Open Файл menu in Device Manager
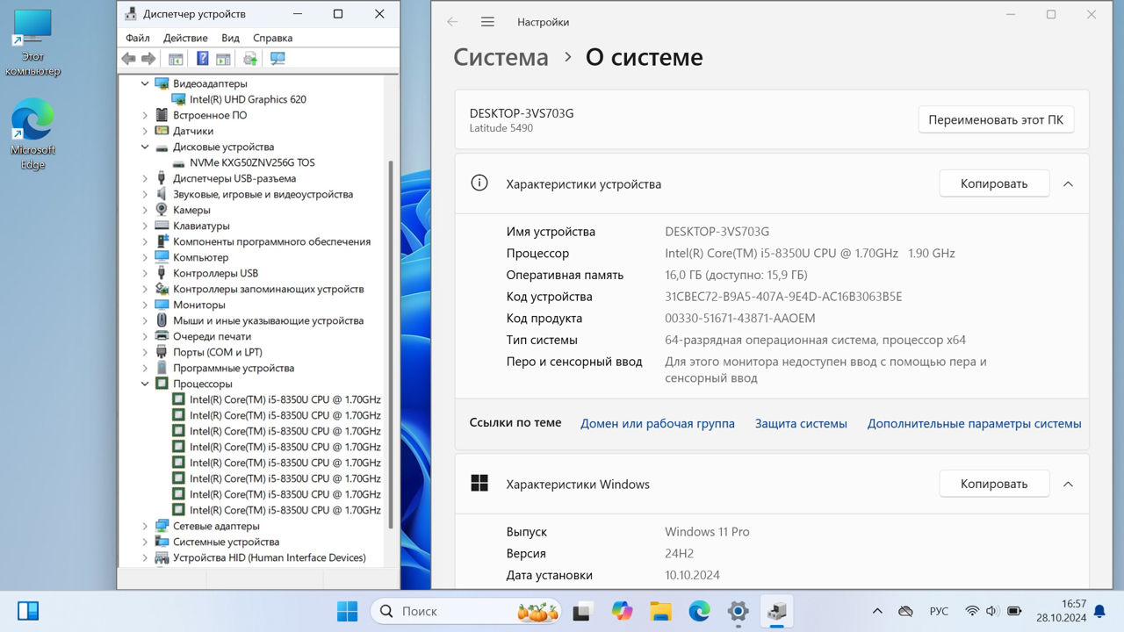Viewport: 1124px width, 632px height. [138, 38]
